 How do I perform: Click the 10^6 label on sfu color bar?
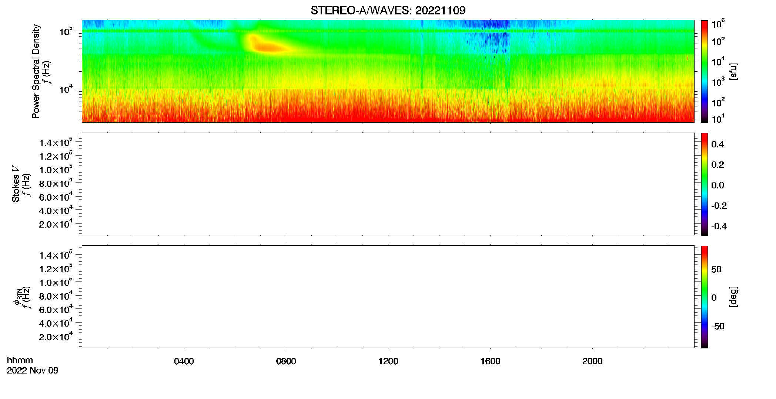point(718,24)
